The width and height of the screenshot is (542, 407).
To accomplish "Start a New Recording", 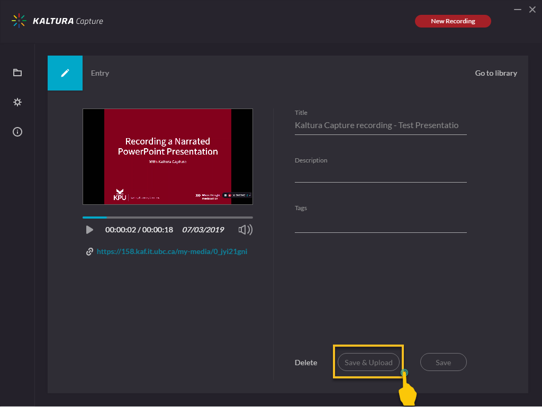I will [453, 21].
